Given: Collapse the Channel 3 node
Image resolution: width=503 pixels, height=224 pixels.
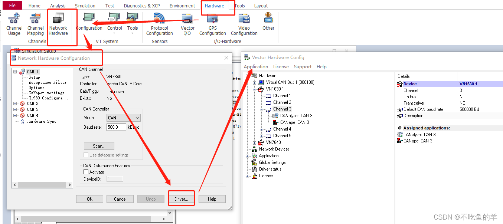Looking at the screenshot, I should click(x=262, y=109).
